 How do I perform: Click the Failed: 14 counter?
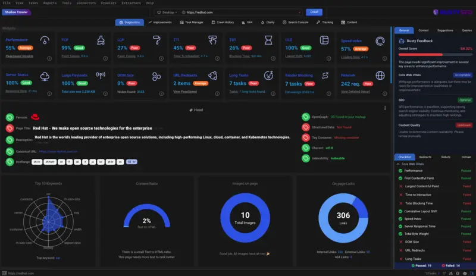click(450, 266)
